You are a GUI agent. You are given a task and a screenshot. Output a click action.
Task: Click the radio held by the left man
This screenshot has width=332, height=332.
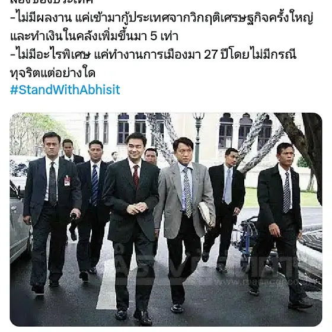74,216
